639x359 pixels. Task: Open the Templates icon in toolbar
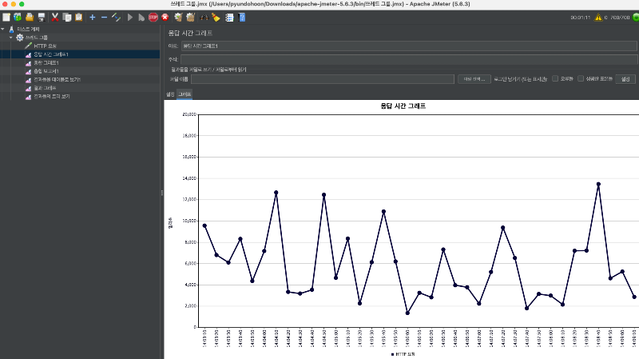[18, 17]
